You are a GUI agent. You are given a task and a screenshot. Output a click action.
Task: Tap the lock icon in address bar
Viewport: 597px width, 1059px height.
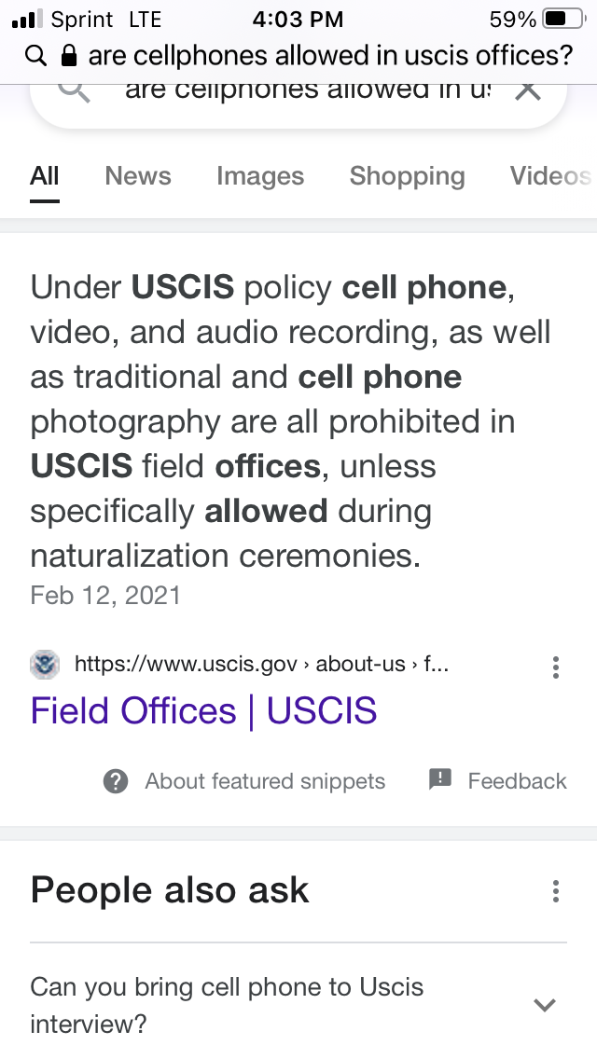(x=67, y=55)
